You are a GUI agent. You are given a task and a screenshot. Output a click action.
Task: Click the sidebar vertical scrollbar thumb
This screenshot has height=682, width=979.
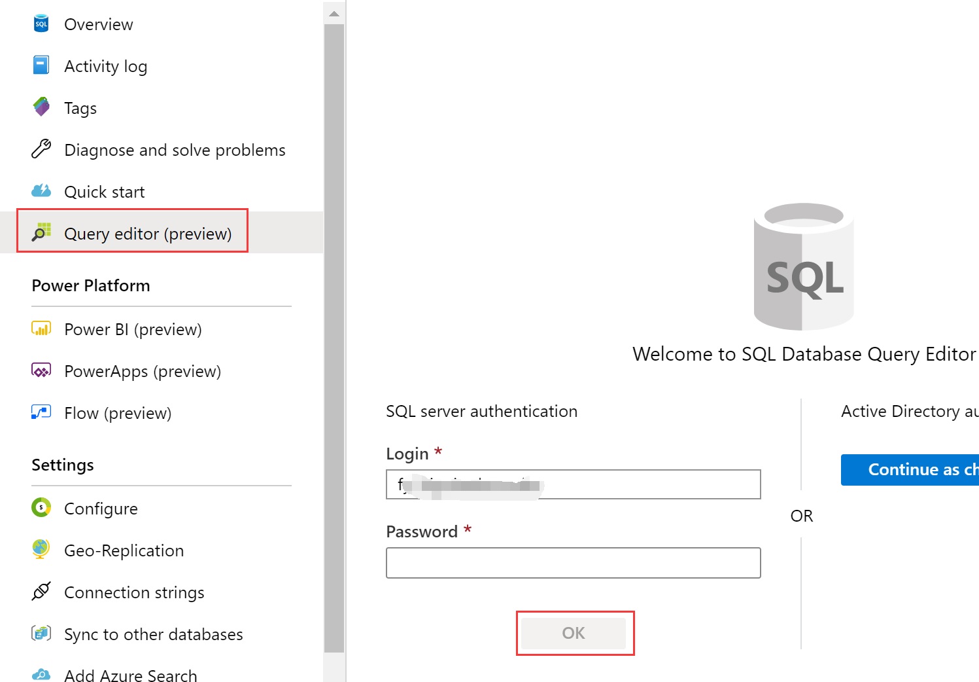pos(334,338)
